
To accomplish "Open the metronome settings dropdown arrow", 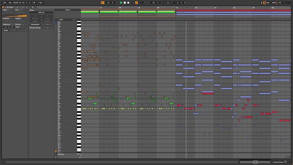I will pyautogui.click(x=37, y=3).
